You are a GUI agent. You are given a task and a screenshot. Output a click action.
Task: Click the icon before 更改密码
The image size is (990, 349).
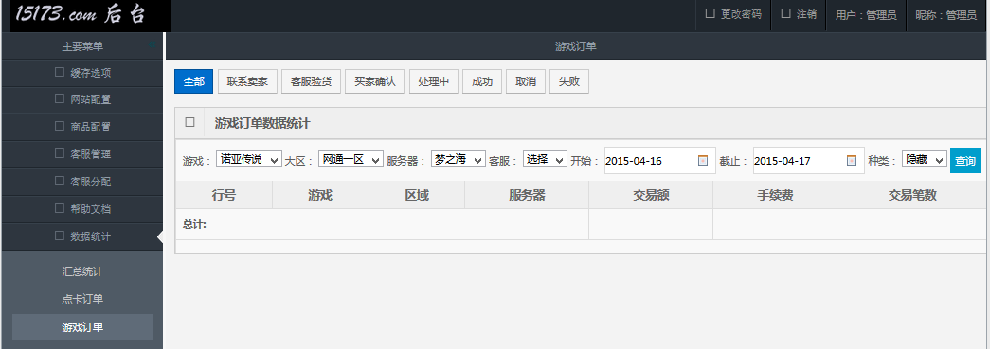pos(711,13)
